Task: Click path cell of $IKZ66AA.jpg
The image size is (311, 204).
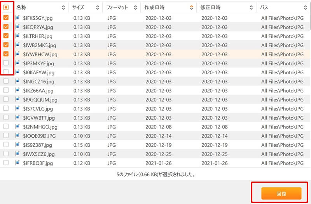Action: pyautogui.click(x=283, y=91)
